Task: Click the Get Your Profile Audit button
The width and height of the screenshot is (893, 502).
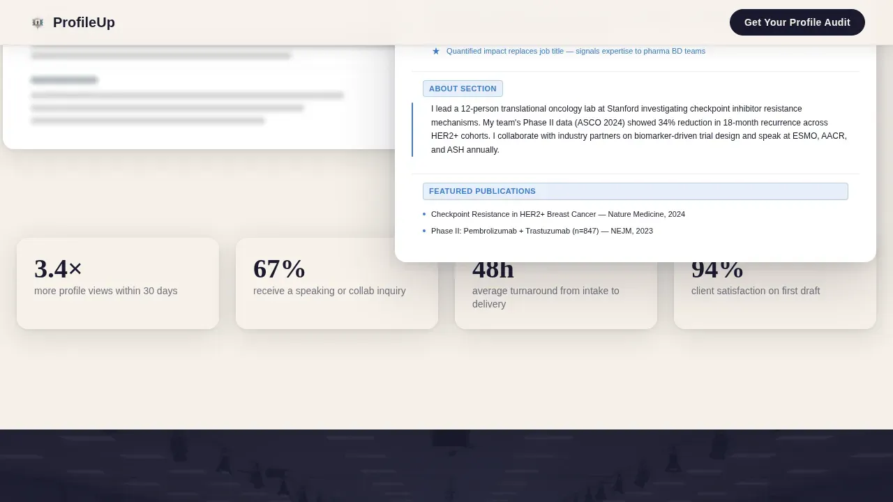Action: pos(797,22)
